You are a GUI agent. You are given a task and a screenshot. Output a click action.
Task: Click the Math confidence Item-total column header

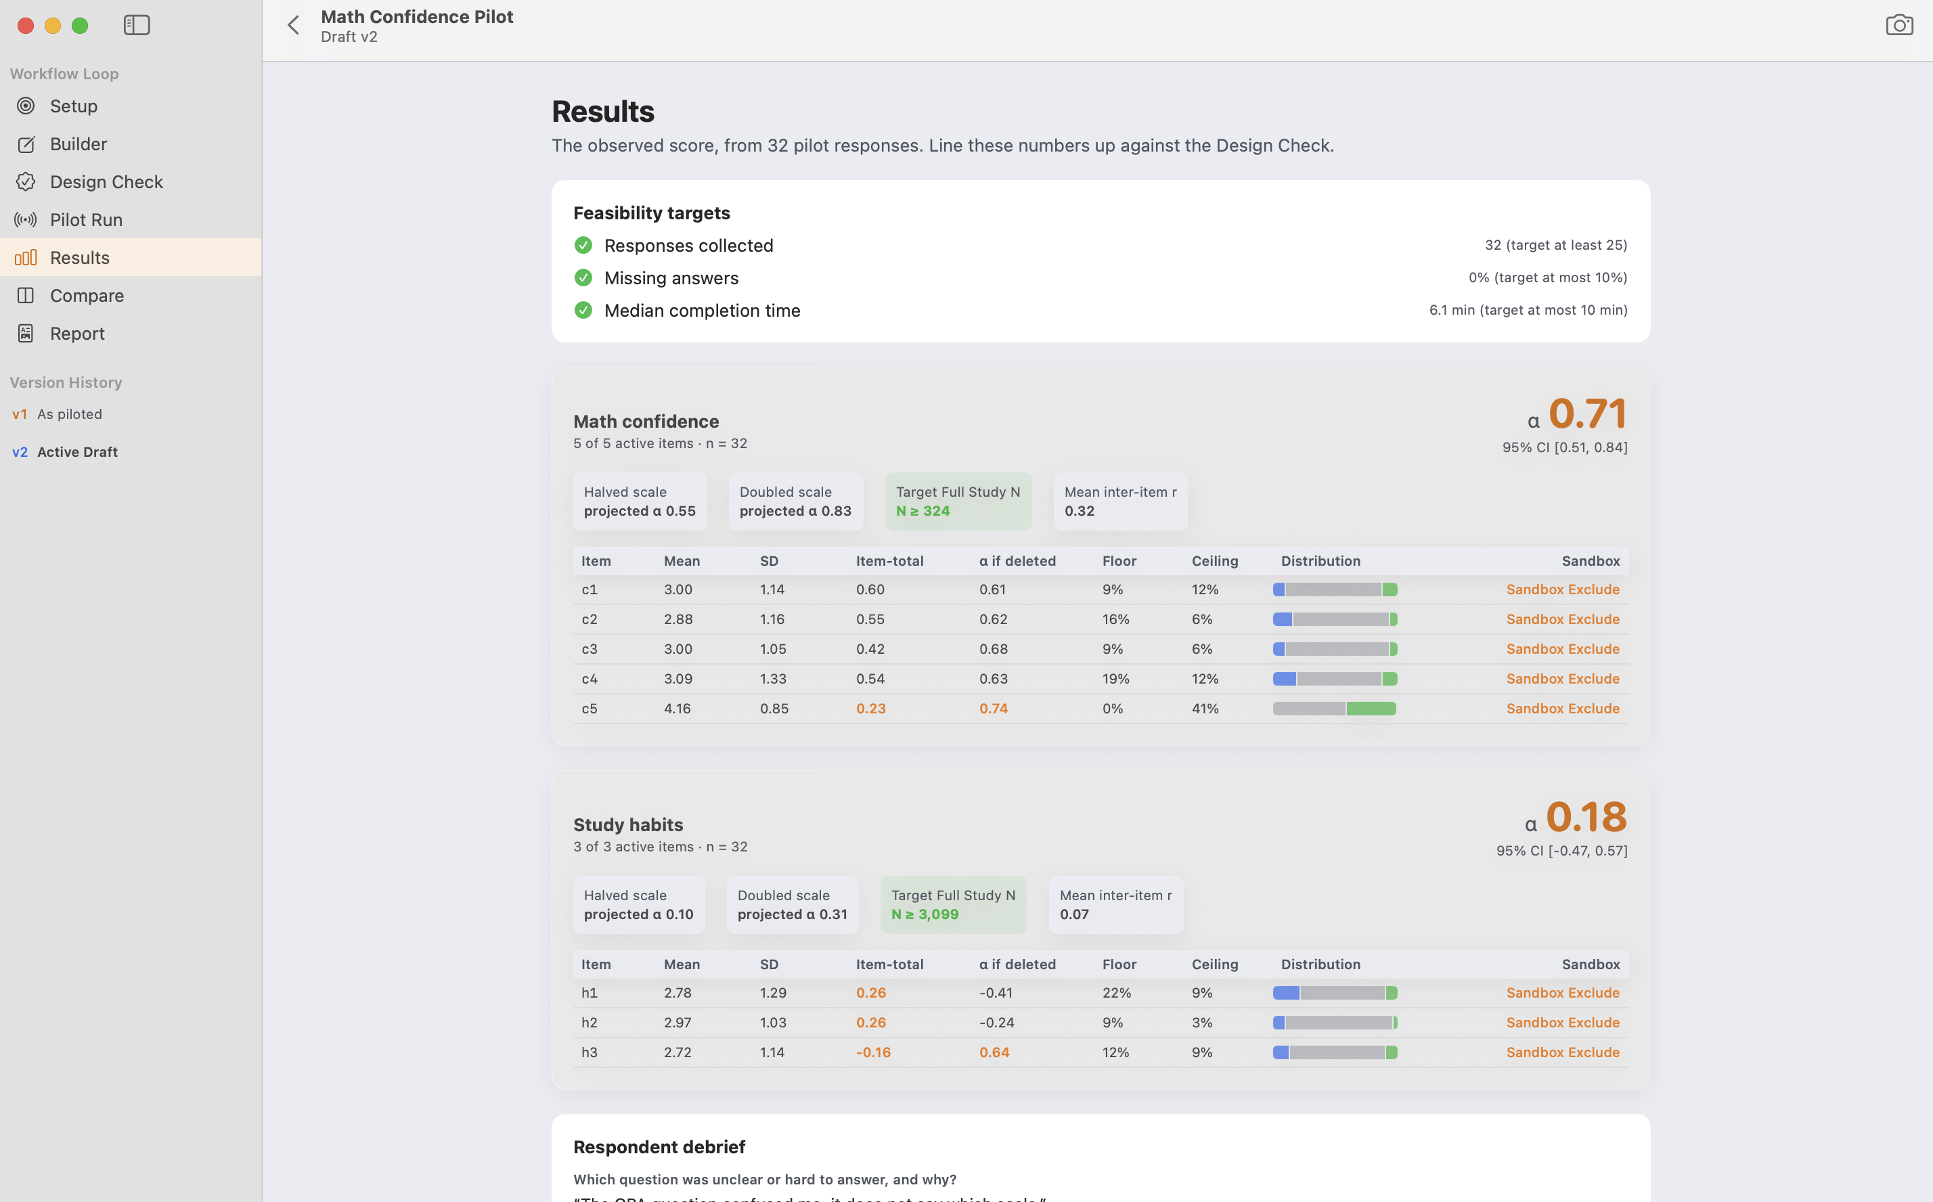[x=889, y=561]
